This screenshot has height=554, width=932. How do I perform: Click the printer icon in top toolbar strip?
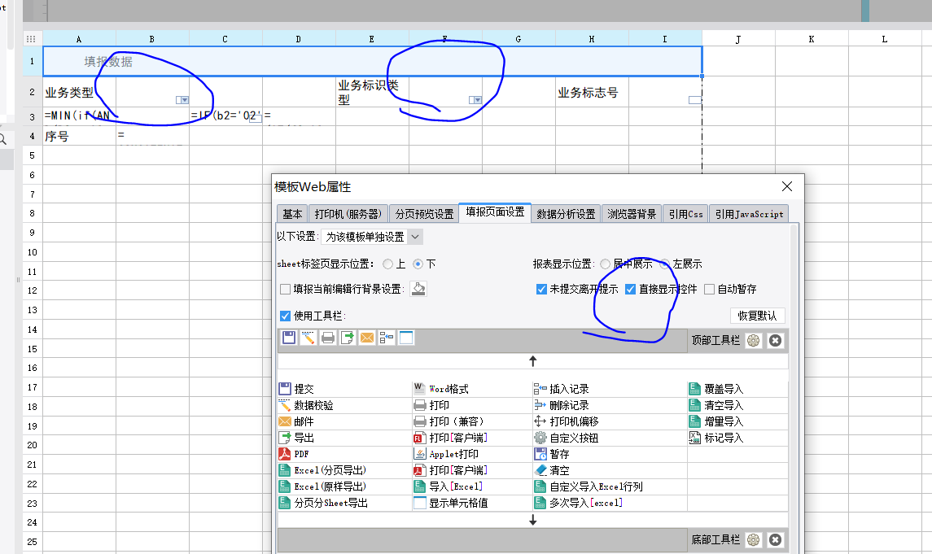click(327, 338)
